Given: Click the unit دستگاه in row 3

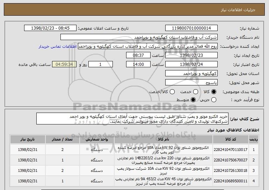Looking at the screenshot, I should tap(97, 170).
